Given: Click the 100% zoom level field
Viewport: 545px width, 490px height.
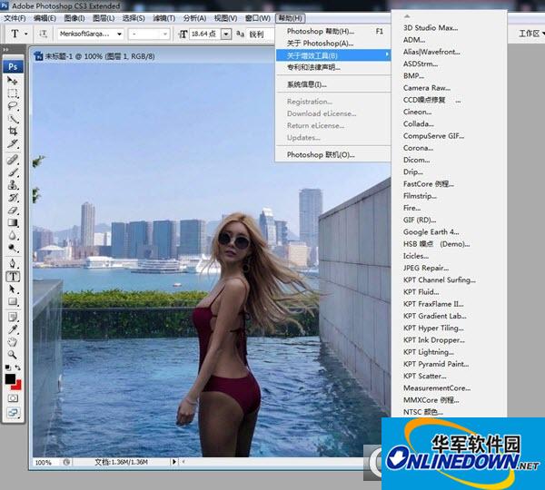Looking at the screenshot, I should [44, 463].
